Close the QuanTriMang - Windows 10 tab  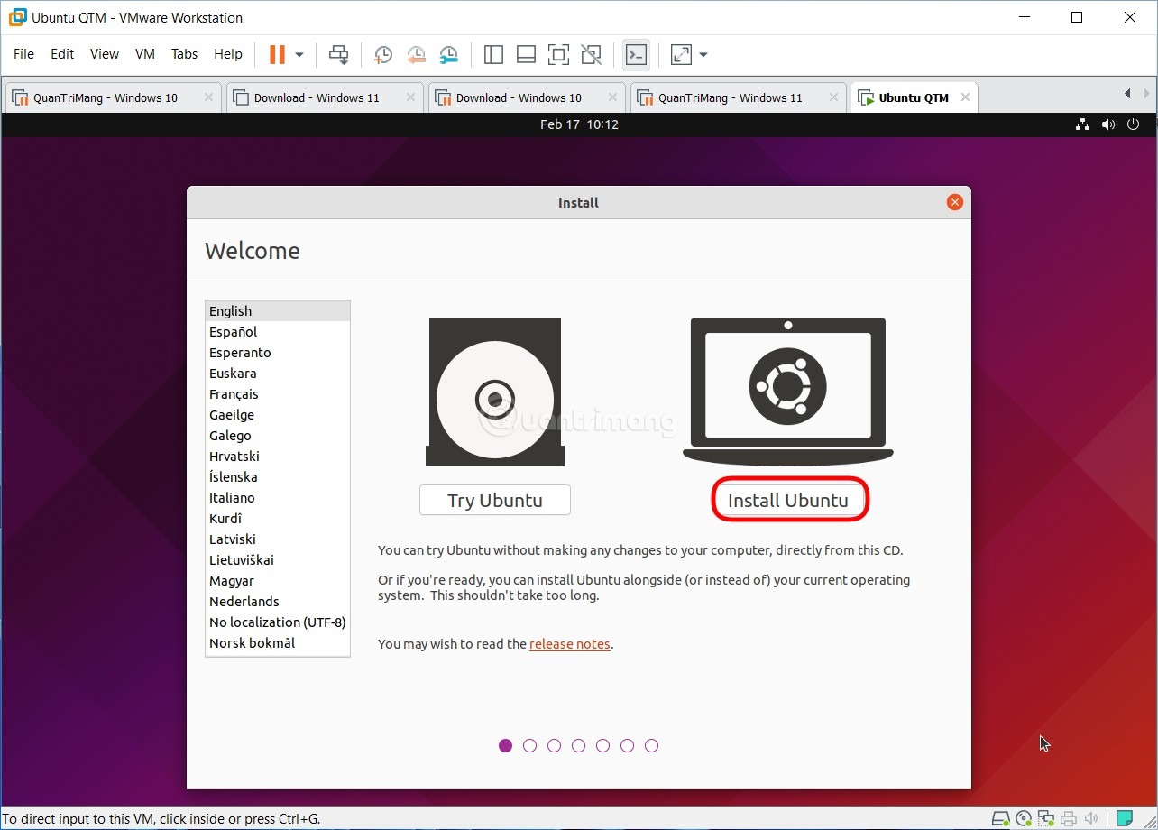click(x=208, y=97)
